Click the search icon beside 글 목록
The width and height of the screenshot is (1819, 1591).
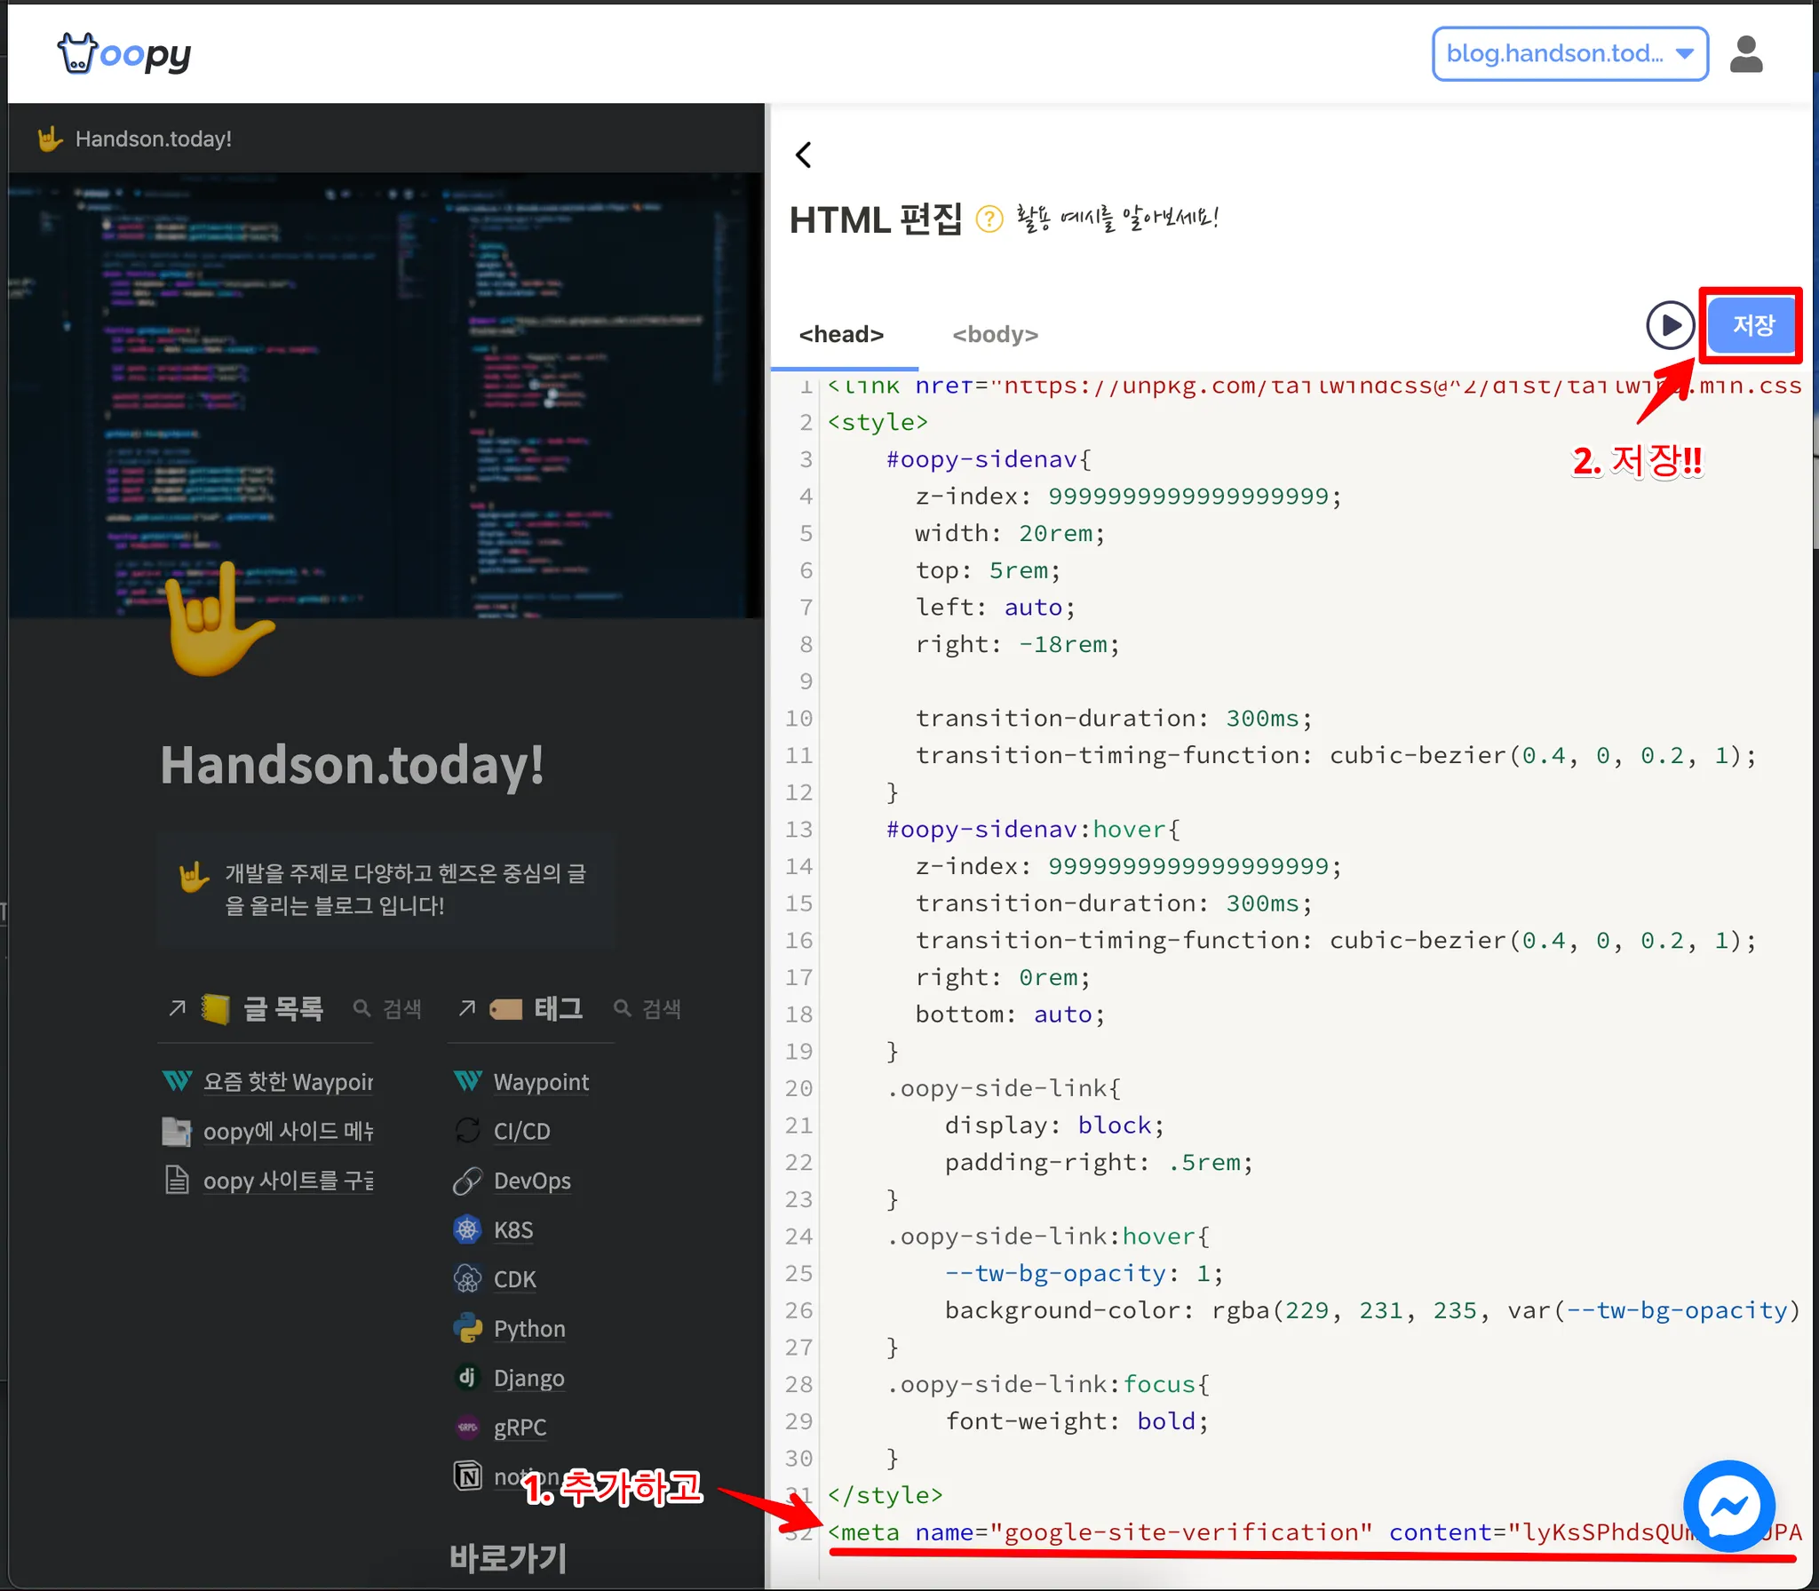coord(361,1008)
